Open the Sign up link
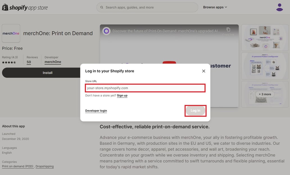 pyautogui.click(x=122, y=95)
